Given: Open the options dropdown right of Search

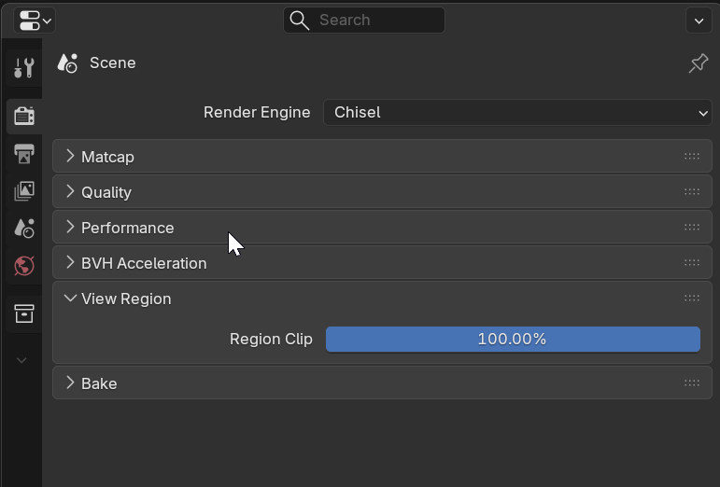Looking at the screenshot, I should (x=699, y=20).
